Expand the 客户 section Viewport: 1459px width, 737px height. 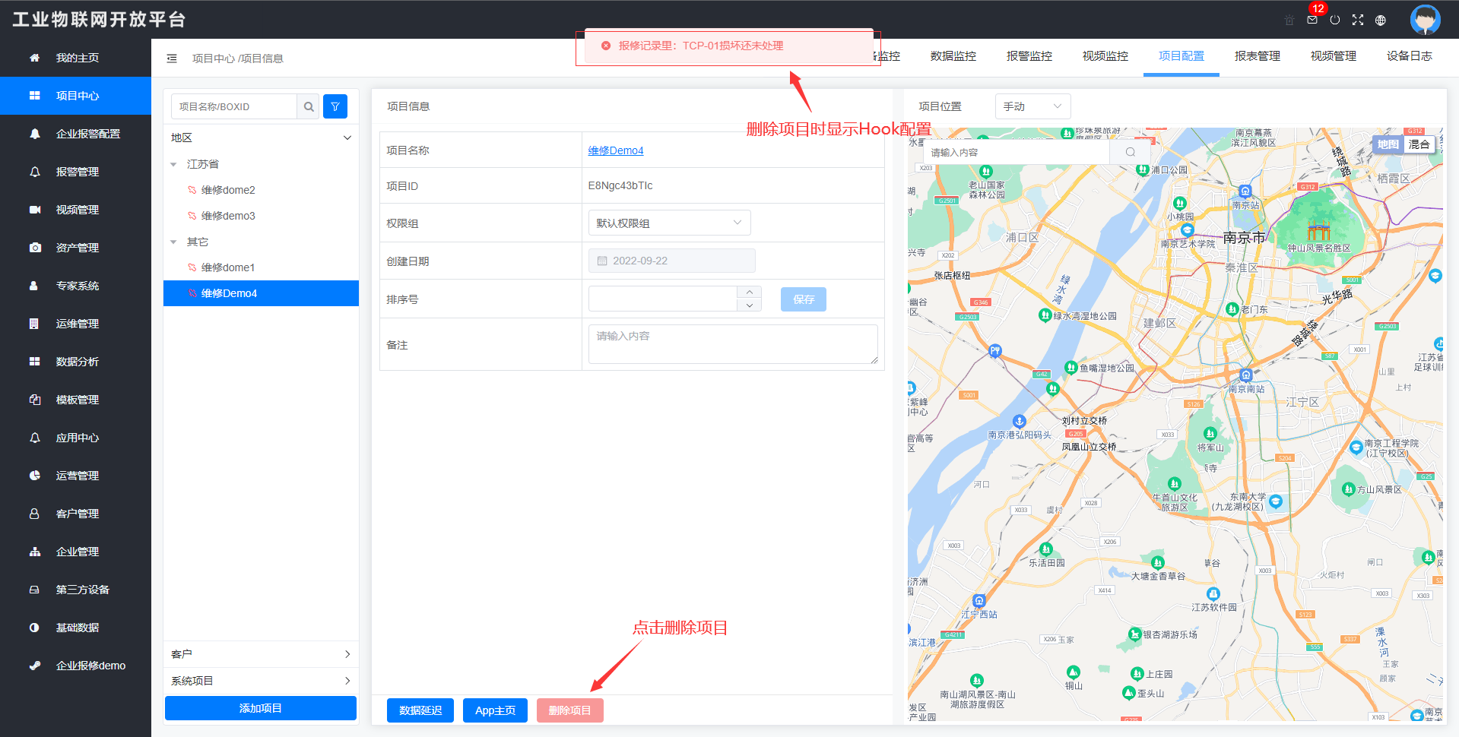click(x=260, y=654)
